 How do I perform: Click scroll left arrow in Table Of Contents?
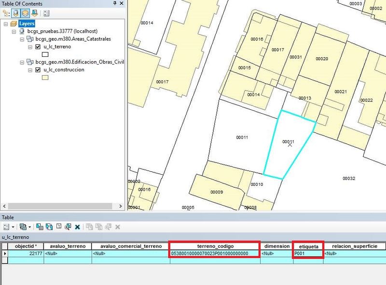coord(4,206)
